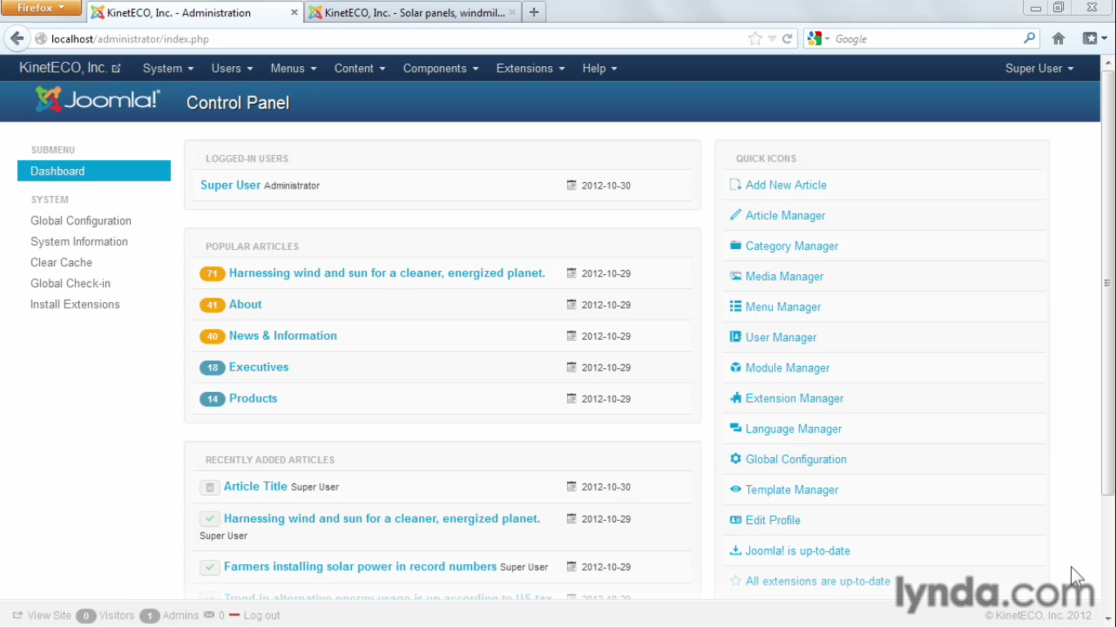Viewport: 1116px width, 627px height.
Task: Open the Farmers installing solar power article
Action: pos(360,567)
